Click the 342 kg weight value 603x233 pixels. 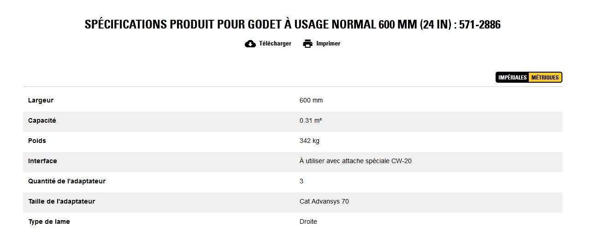click(x=309, y=141)
